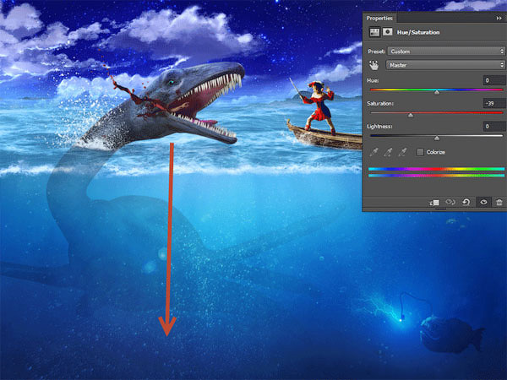Select the Subtract from Sample eyedropper
Image resolution: width=507 pixels, height=380 pixels.
click(x=402, y=152)
